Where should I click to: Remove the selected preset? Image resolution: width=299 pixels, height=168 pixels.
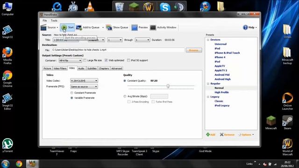coord(227,134)
